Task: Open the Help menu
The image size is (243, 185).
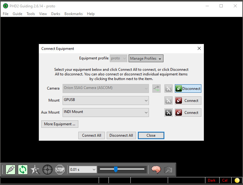Action: coord(91,14)
